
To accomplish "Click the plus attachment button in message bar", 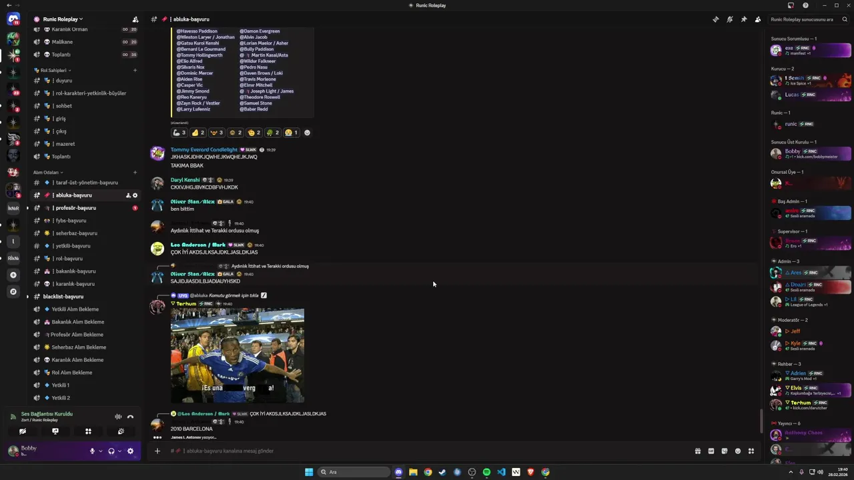I will click(x=157, y=451).
